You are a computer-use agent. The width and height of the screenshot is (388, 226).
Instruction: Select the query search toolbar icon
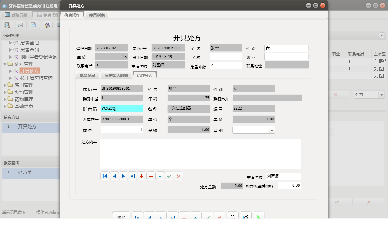click(7, 25)
